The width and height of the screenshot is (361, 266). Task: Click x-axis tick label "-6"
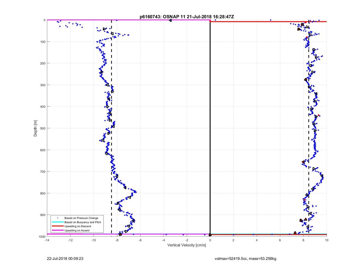(140, 240)
